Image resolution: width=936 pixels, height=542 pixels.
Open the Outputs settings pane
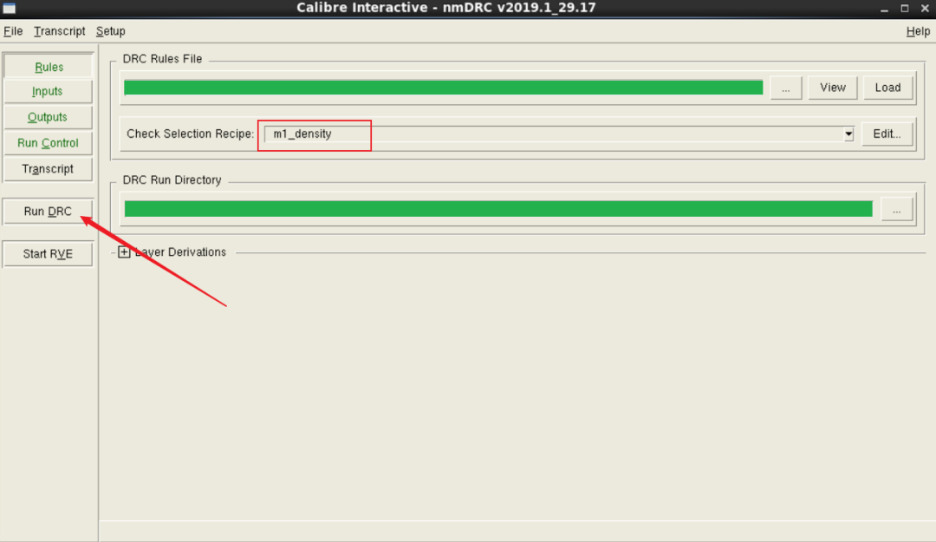tap(48, 117)
